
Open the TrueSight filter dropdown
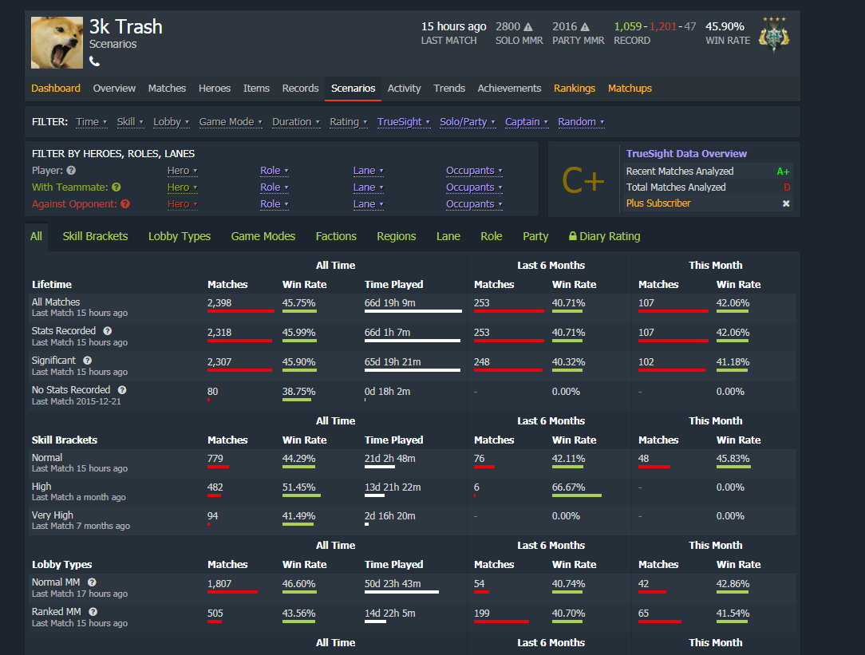[403, 122]
